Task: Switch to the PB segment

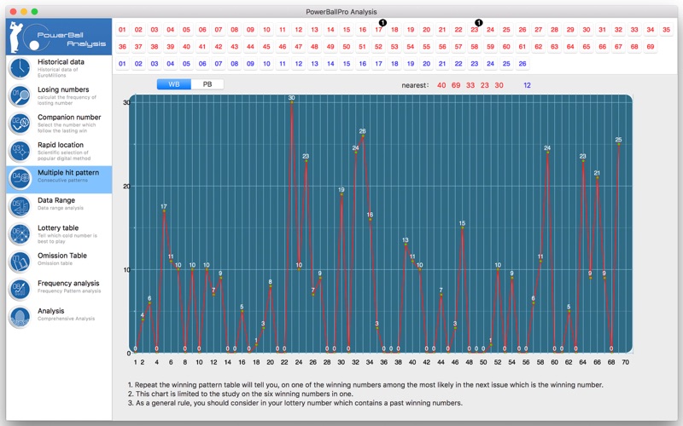Action: 207,84
